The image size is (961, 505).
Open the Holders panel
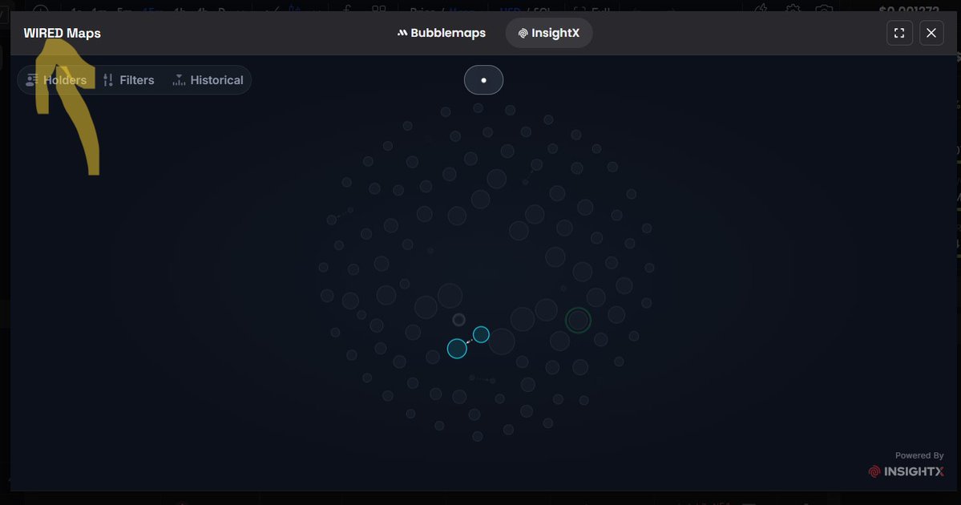click(56, 79)
